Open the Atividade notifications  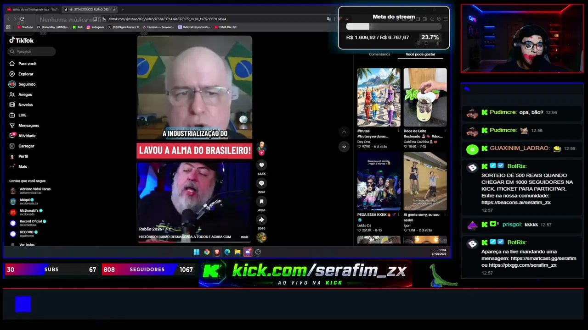(x=22, y=136)
